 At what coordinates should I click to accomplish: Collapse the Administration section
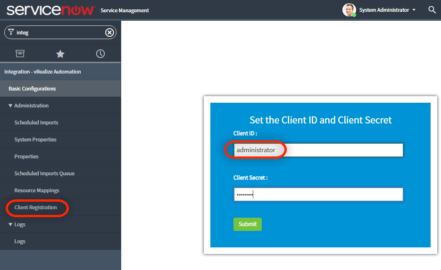11,106
